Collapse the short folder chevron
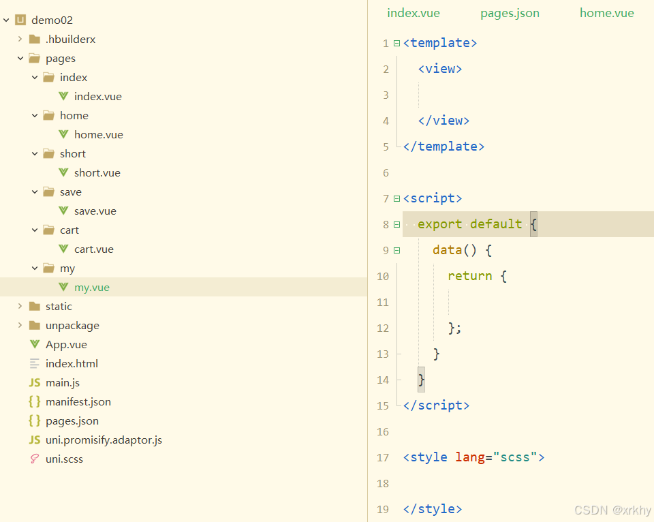Viewport: 654px width, 522px height. [x=35, y=153]
